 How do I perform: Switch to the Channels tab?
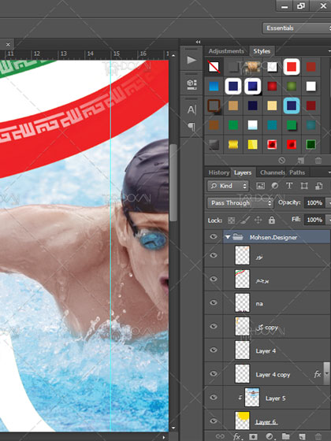(273, 172)
